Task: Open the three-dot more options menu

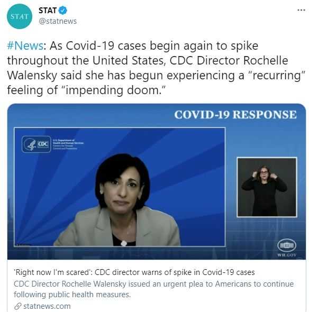Action: [x=301, y=10]
